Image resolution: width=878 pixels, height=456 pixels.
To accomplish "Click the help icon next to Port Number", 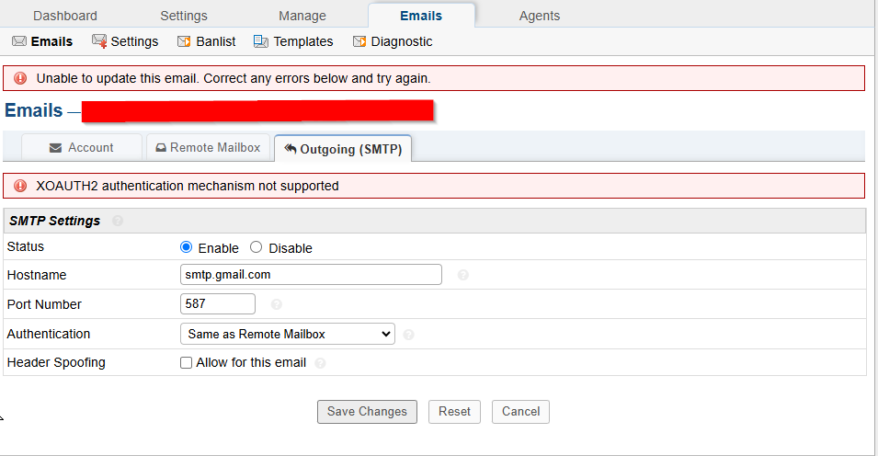I will coord(277,304).
